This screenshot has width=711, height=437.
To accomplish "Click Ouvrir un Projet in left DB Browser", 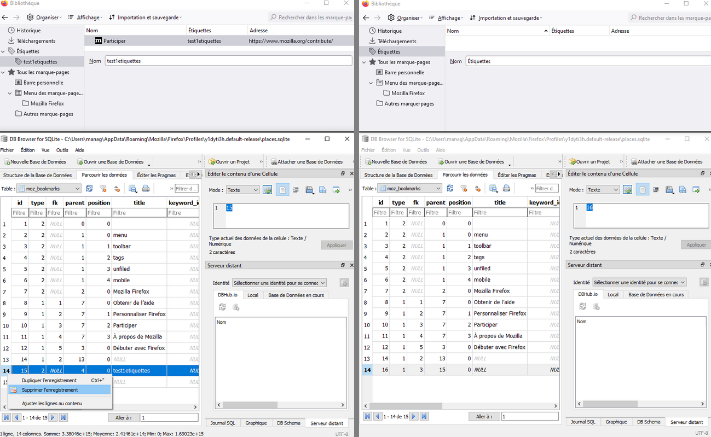I will click(x=229, y=162).
